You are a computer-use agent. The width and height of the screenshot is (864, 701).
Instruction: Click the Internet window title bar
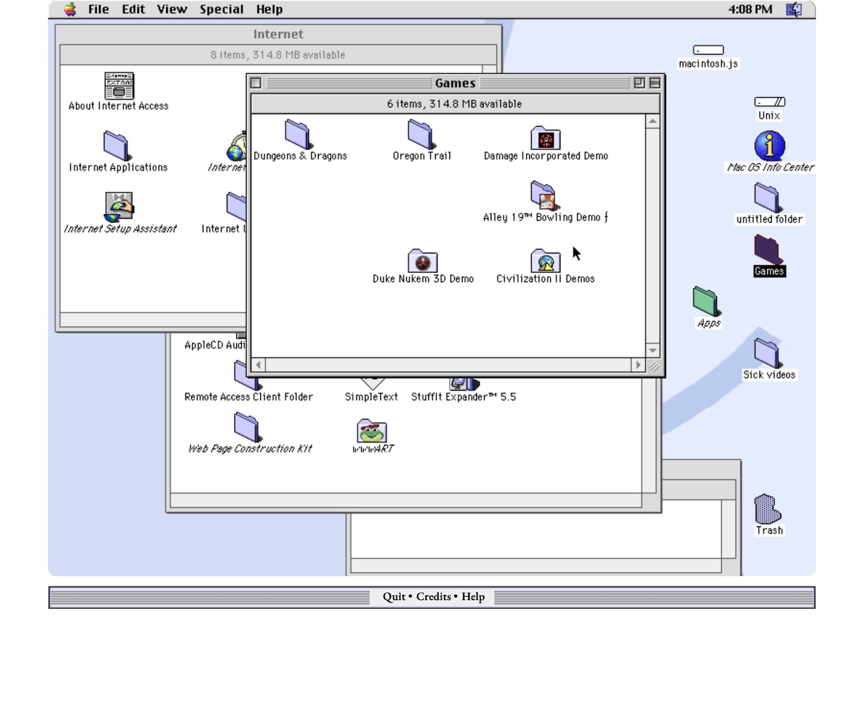click(x=278, y=34)
